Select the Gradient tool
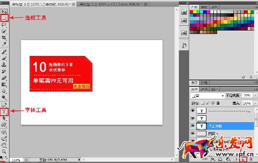258x163 pixels. (x=4, y=84)
